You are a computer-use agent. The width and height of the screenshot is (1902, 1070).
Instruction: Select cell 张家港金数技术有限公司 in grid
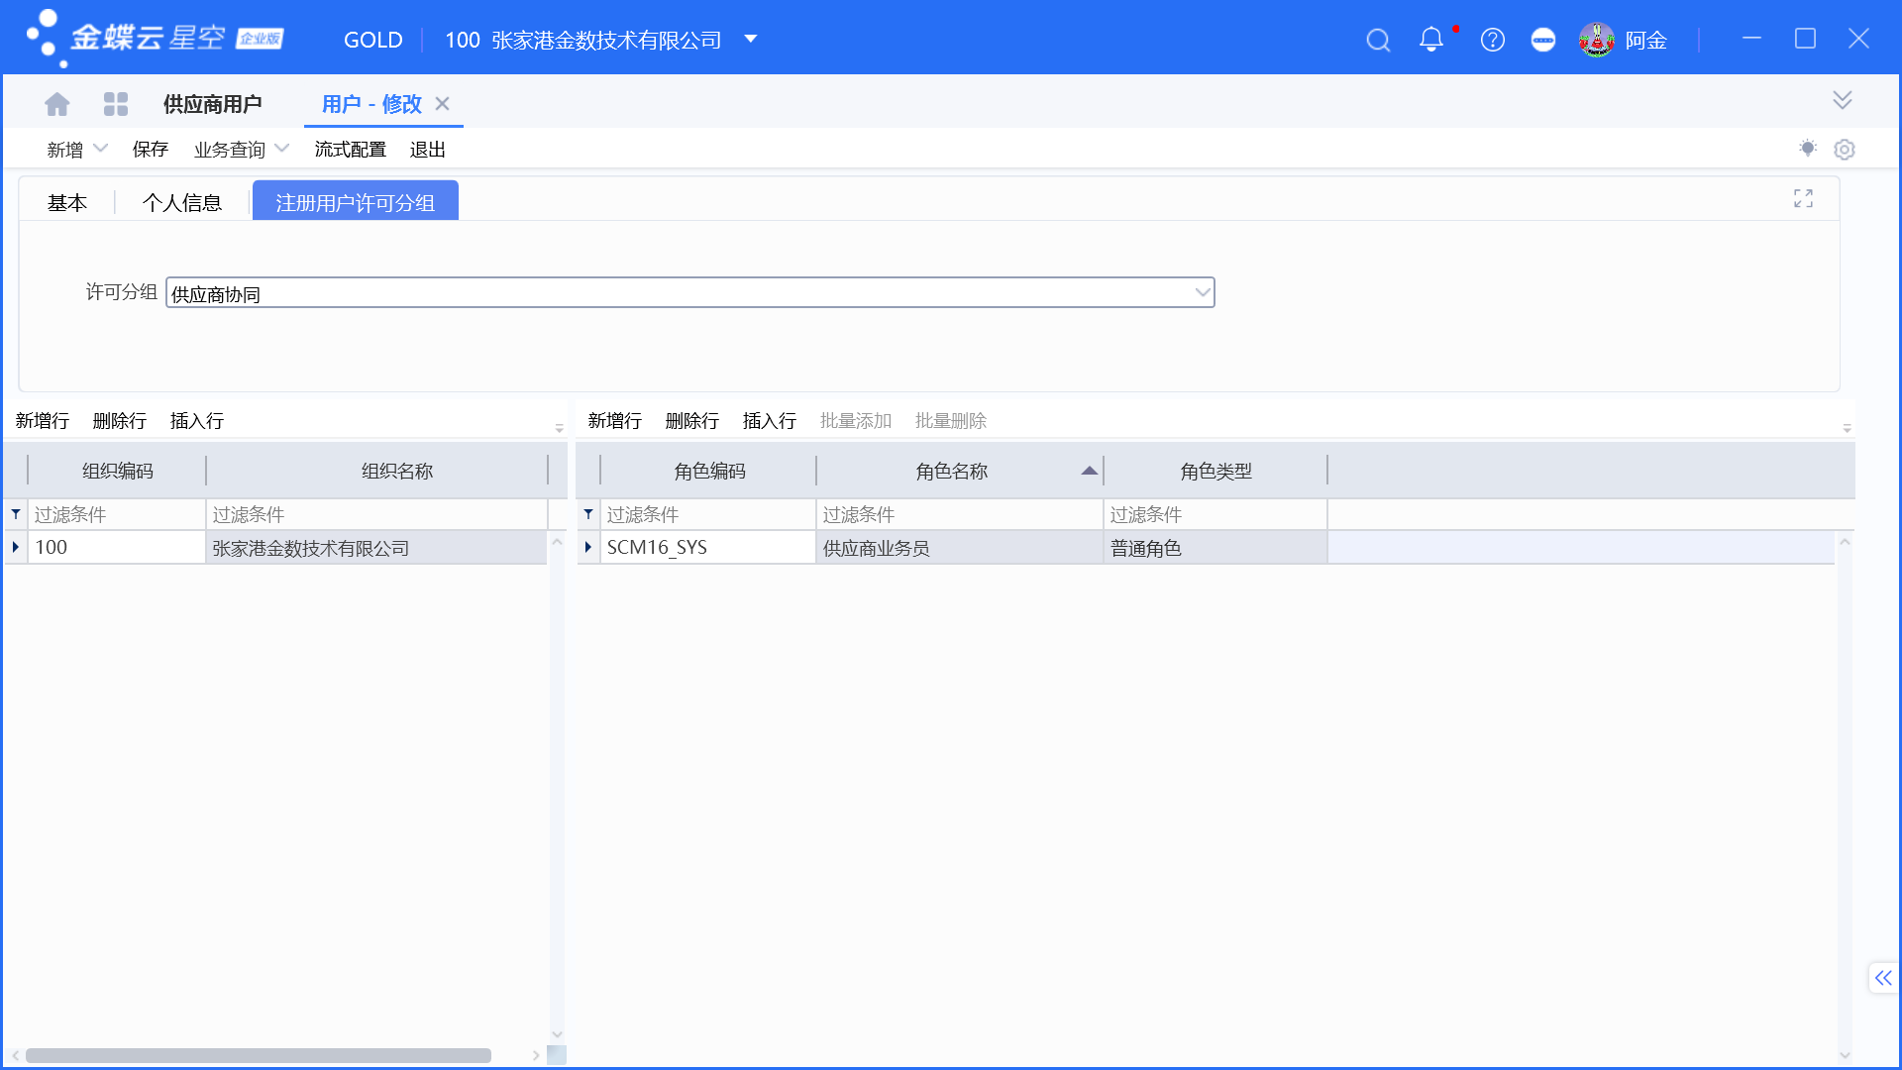[x=376, y=548]
